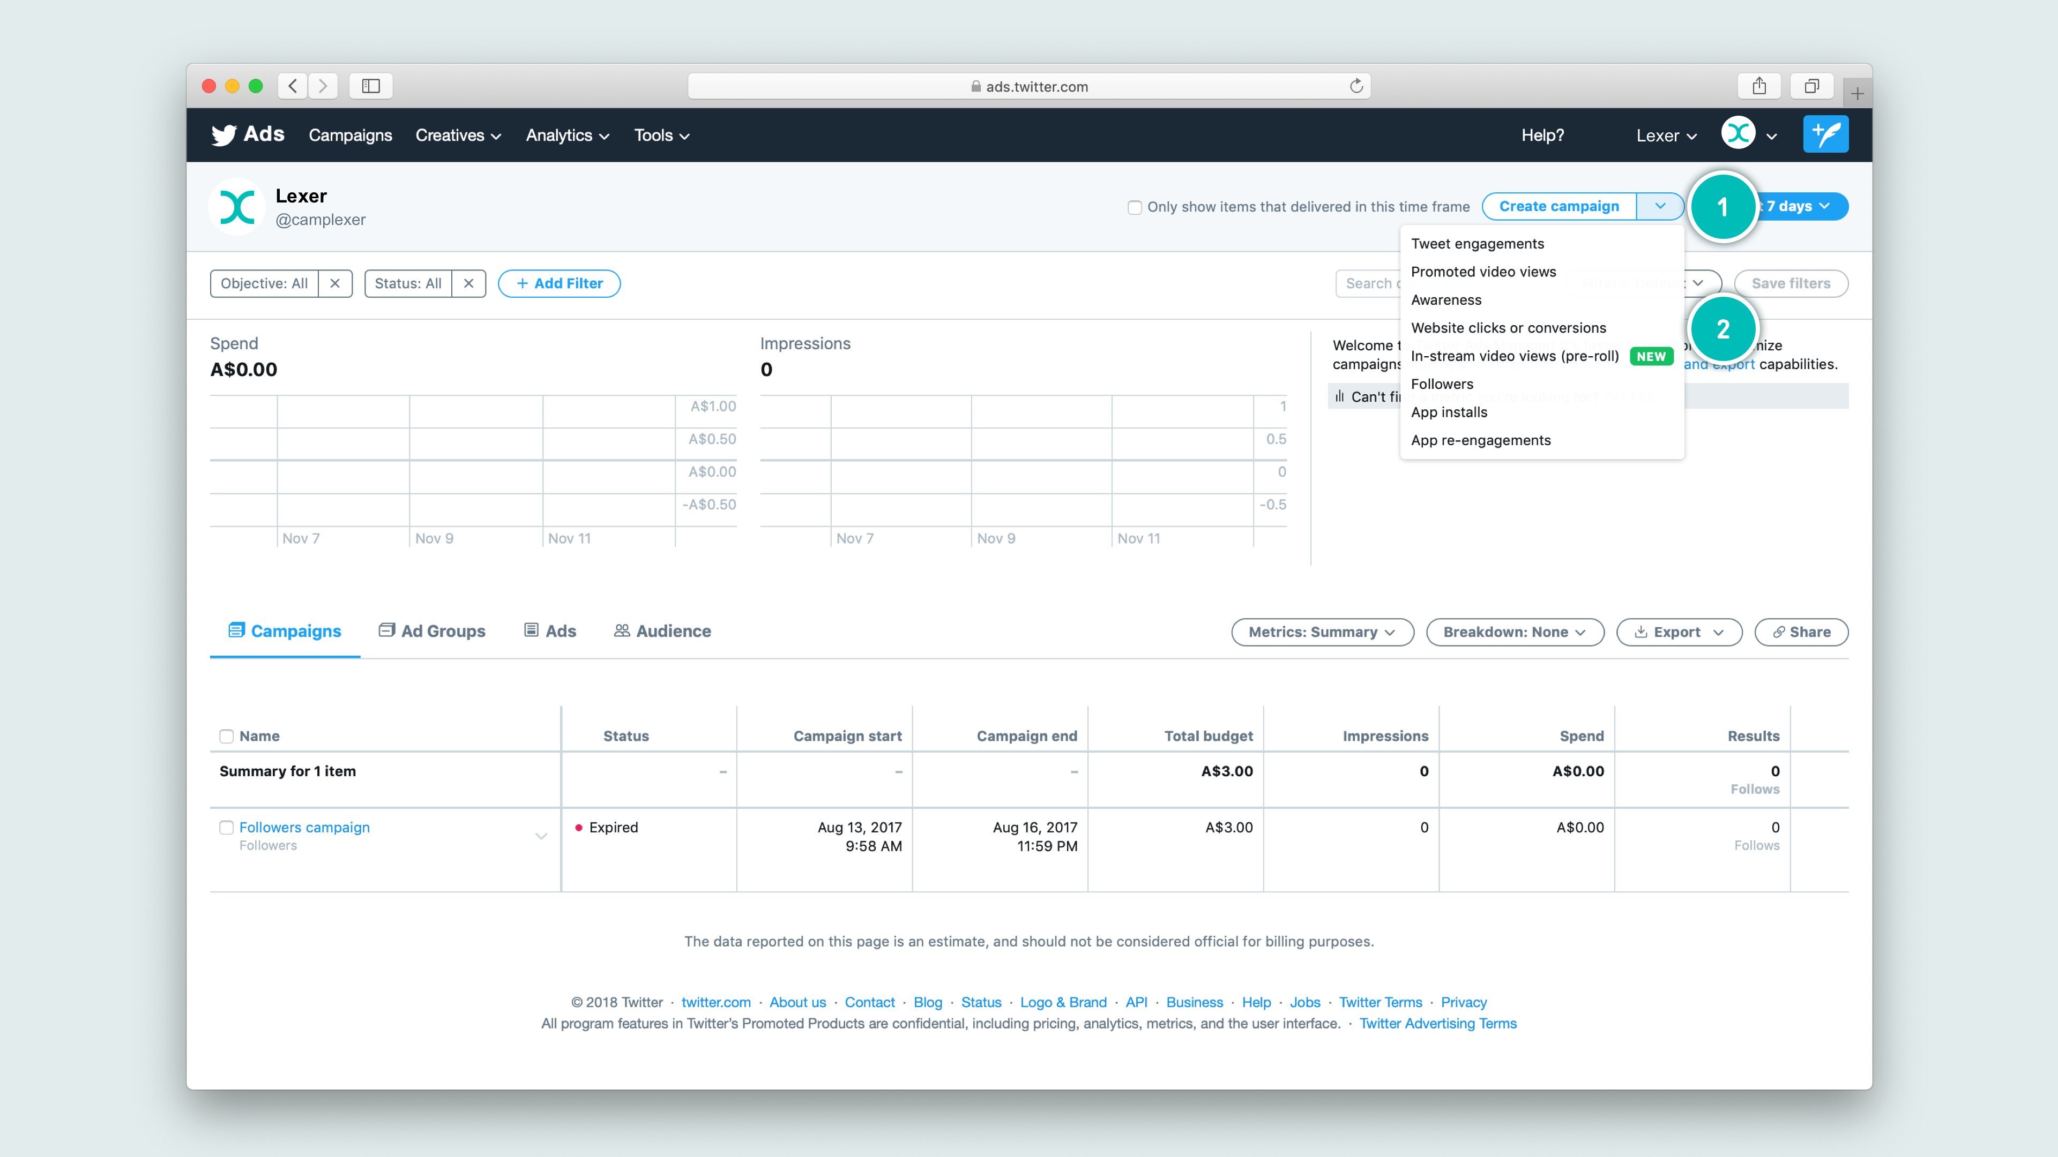
Task: Enable only show items delivered checkbox
Action: point(1135,207)
